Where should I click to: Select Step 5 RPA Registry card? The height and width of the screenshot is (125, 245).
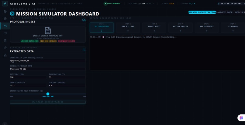207,27
